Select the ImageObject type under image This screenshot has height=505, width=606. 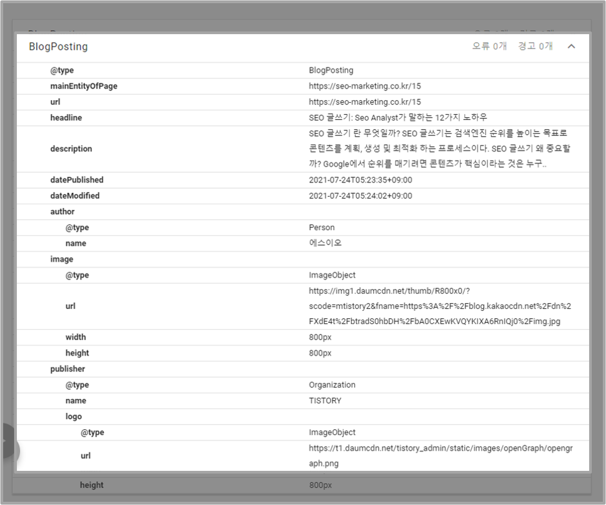click(x=332, y=275)
